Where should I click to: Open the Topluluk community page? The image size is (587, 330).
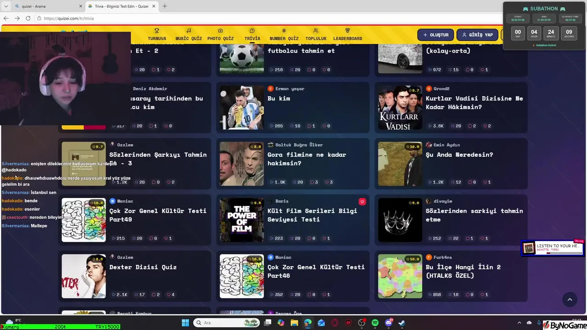point(316,35)
